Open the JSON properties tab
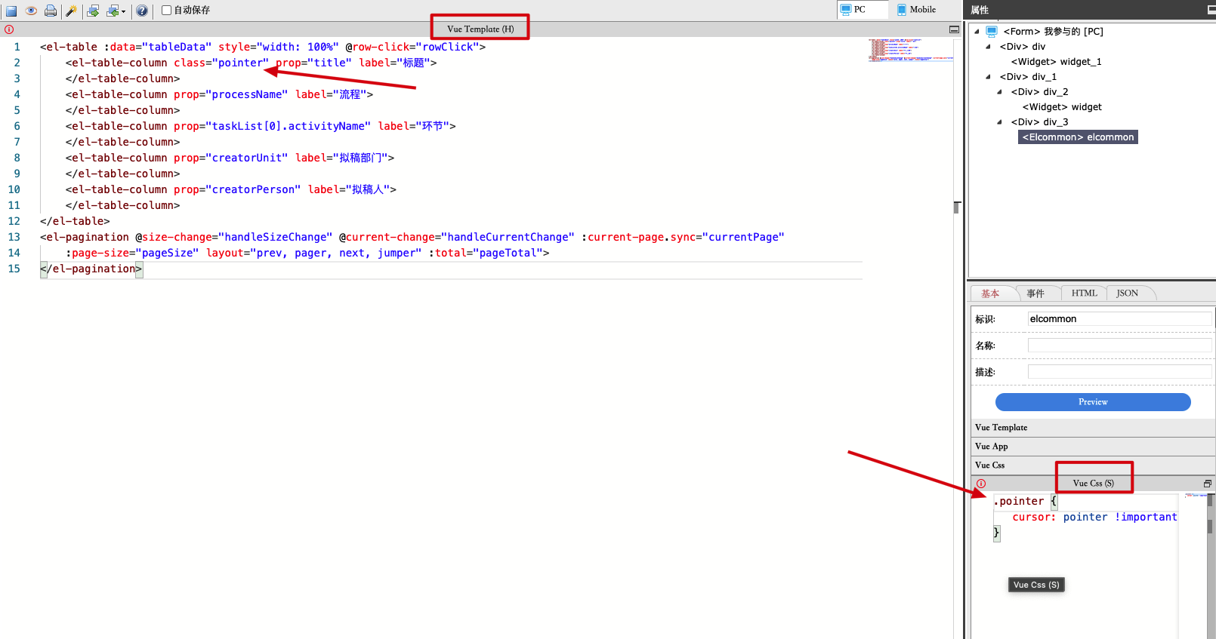 [x=1127, y=293]
